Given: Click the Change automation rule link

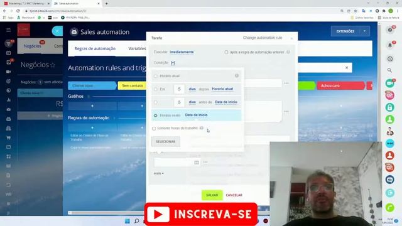Looking at the screenshot, I should click(x=263, y=38).
